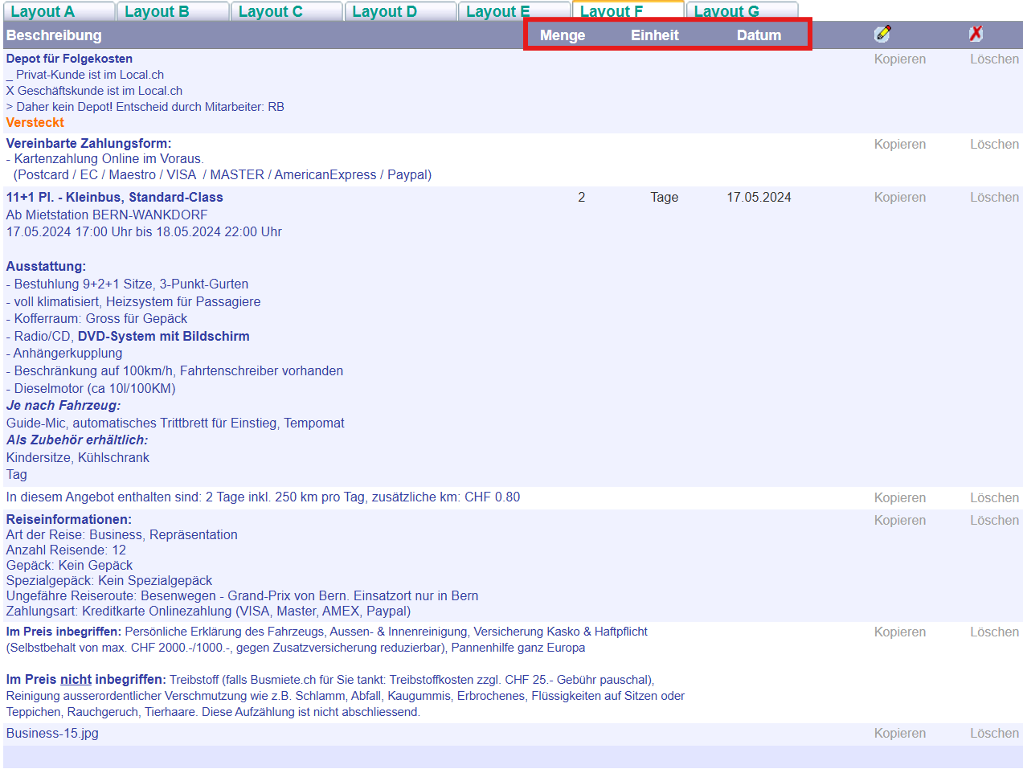Click the orange "Versteckt" label

click(x=35, y=123)
